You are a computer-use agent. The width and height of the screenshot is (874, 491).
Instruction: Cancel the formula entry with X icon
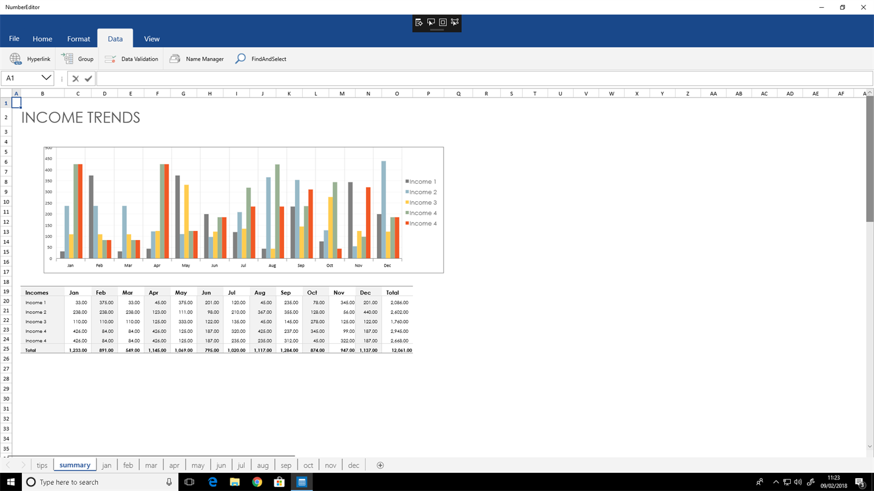click(75, 78)
